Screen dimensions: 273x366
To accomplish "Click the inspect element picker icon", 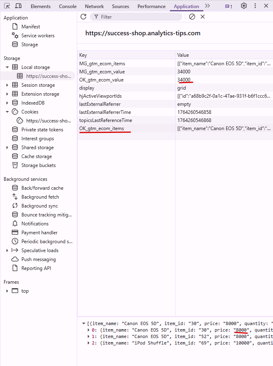I will click(x=7, y=6).
